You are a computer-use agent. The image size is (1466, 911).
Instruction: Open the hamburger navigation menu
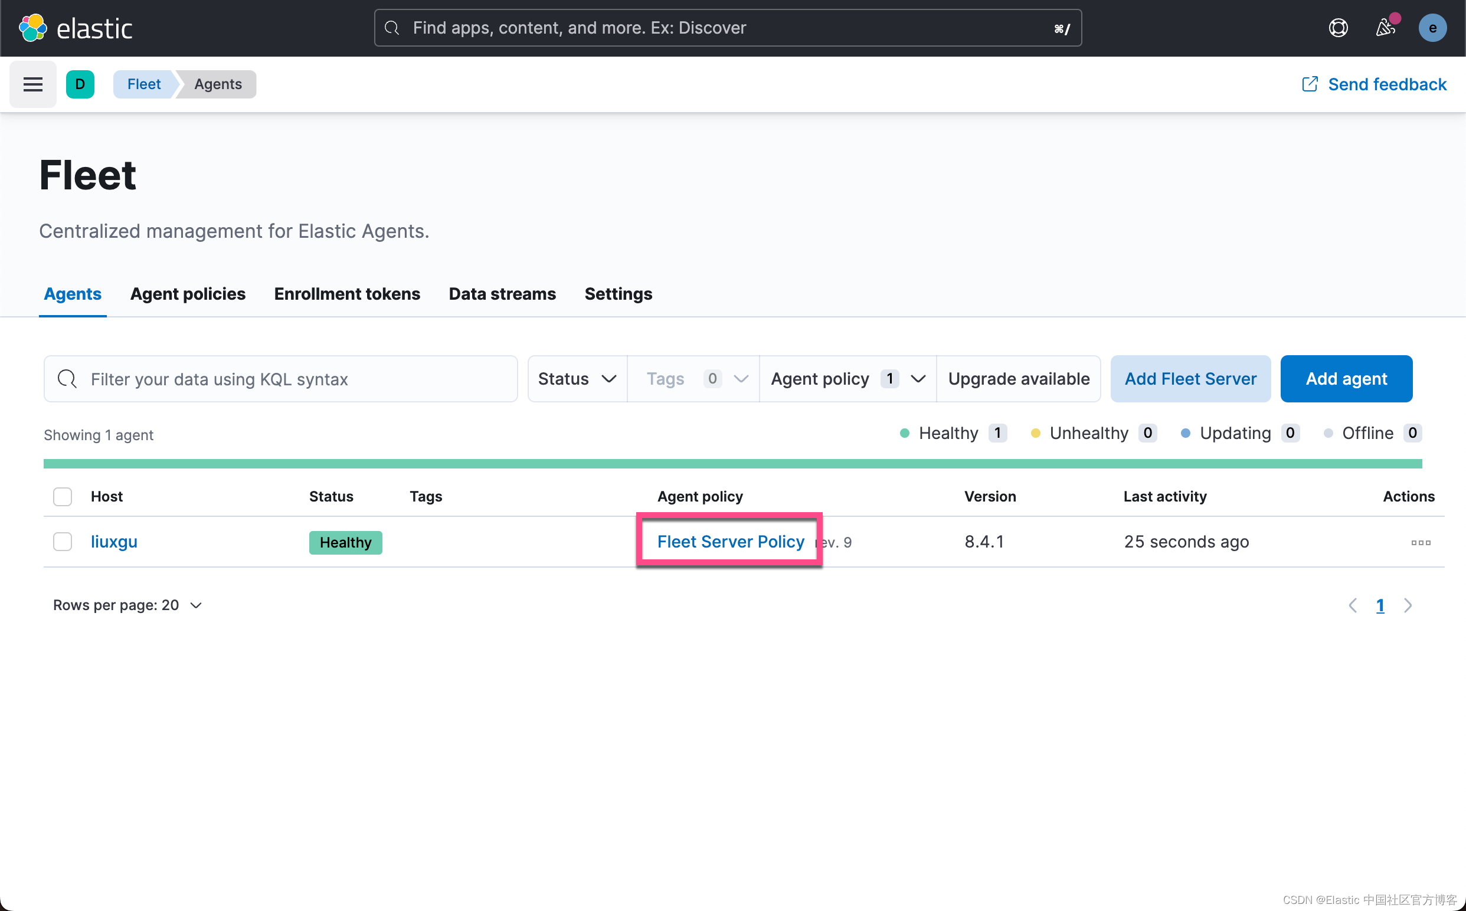click(x=32, y=84)
